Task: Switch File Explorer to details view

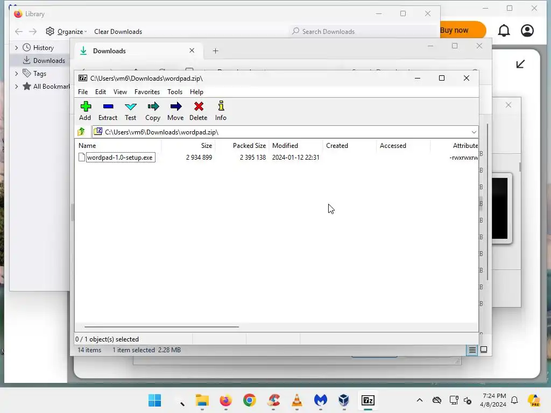Action: coord(472,350)
